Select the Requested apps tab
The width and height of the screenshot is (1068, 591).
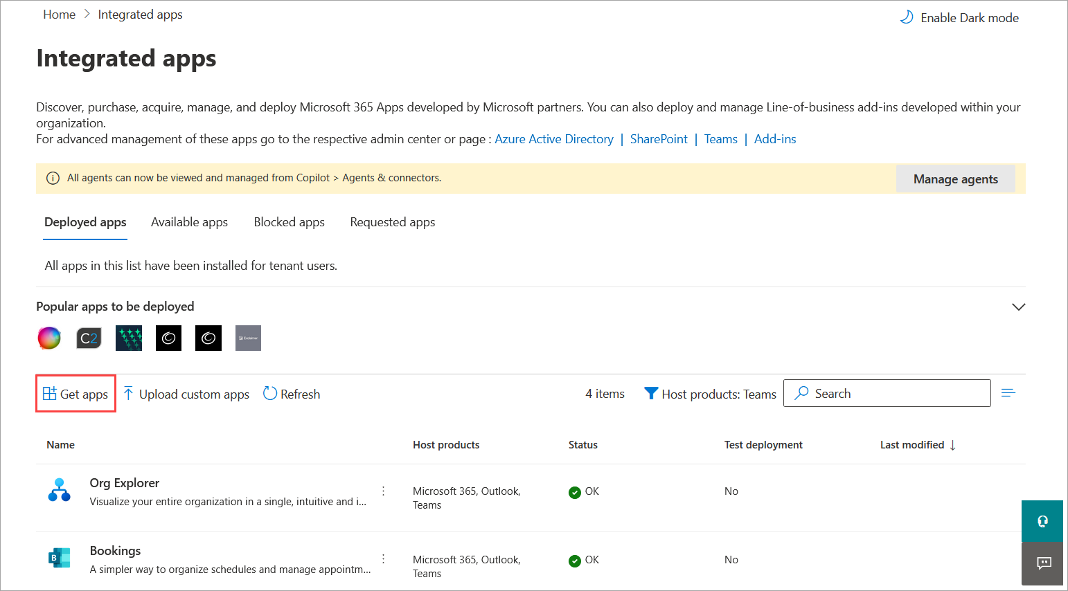[x=392, y=221]
